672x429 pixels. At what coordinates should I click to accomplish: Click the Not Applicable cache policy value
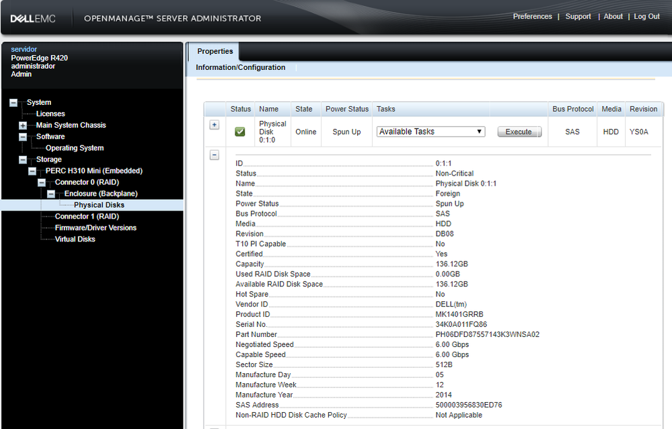[459, 415]
